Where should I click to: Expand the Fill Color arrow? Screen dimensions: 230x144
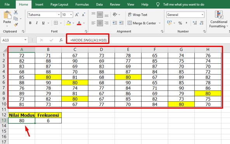[73, 23]
